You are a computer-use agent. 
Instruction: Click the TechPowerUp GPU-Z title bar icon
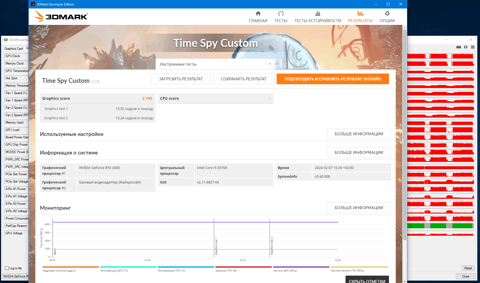tap(5, 40)
